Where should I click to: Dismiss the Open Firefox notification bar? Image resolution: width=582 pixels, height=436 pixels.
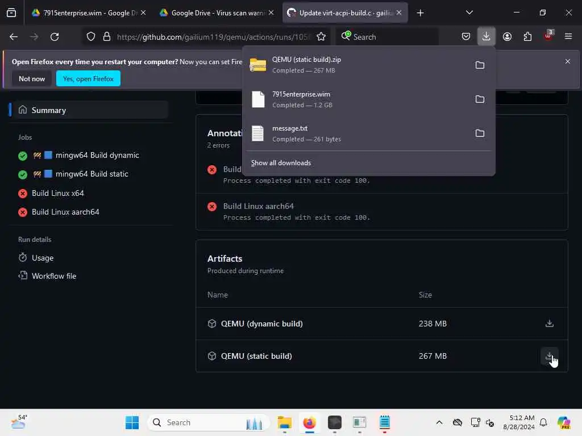[x=568, y=61]
